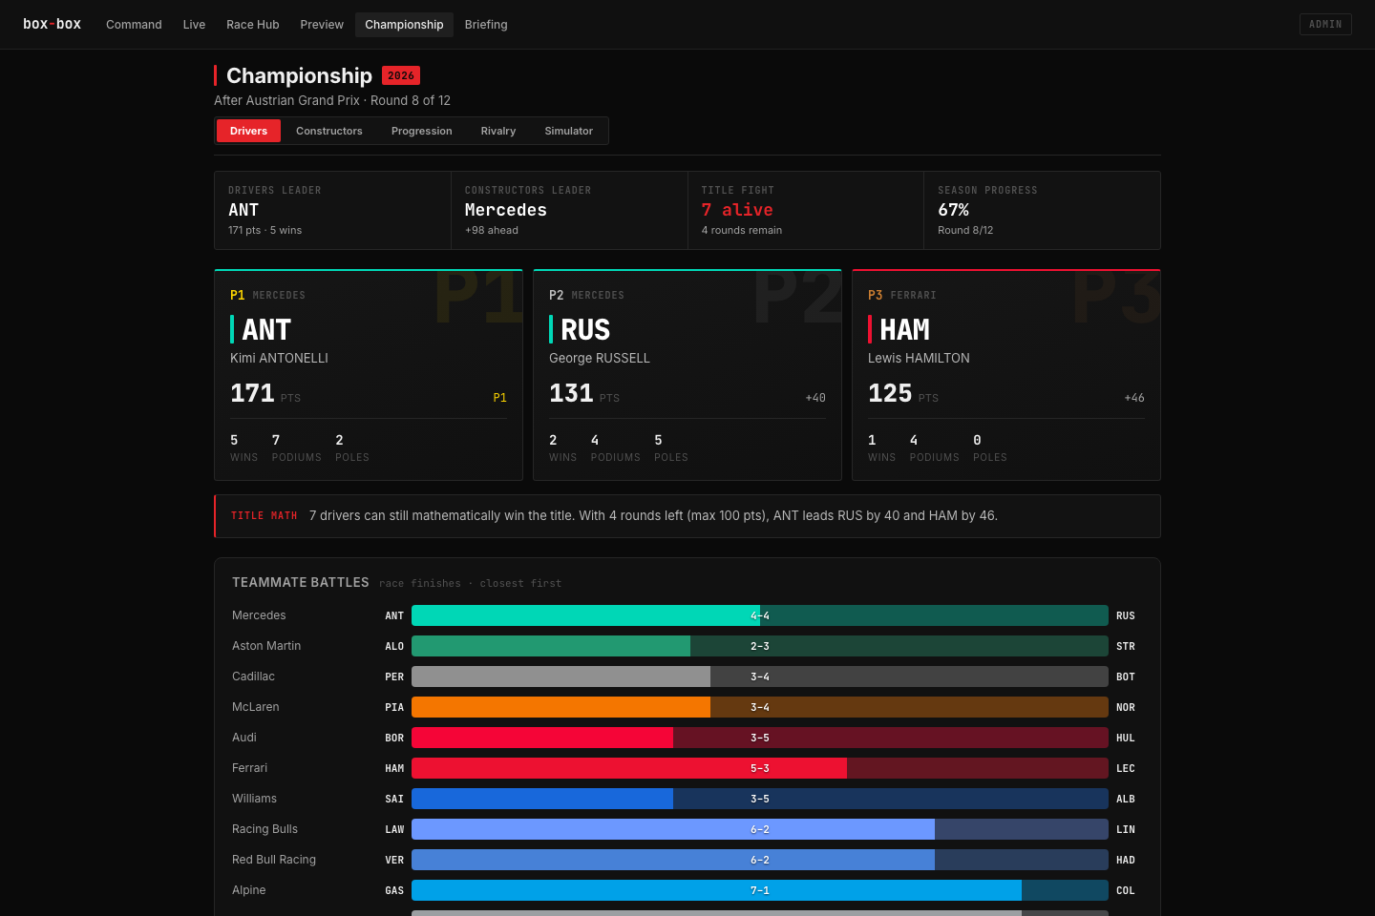The width and height of the screenshot is (1375, 916).
Task: Open the Command nav item
Action: click(134, 25)
